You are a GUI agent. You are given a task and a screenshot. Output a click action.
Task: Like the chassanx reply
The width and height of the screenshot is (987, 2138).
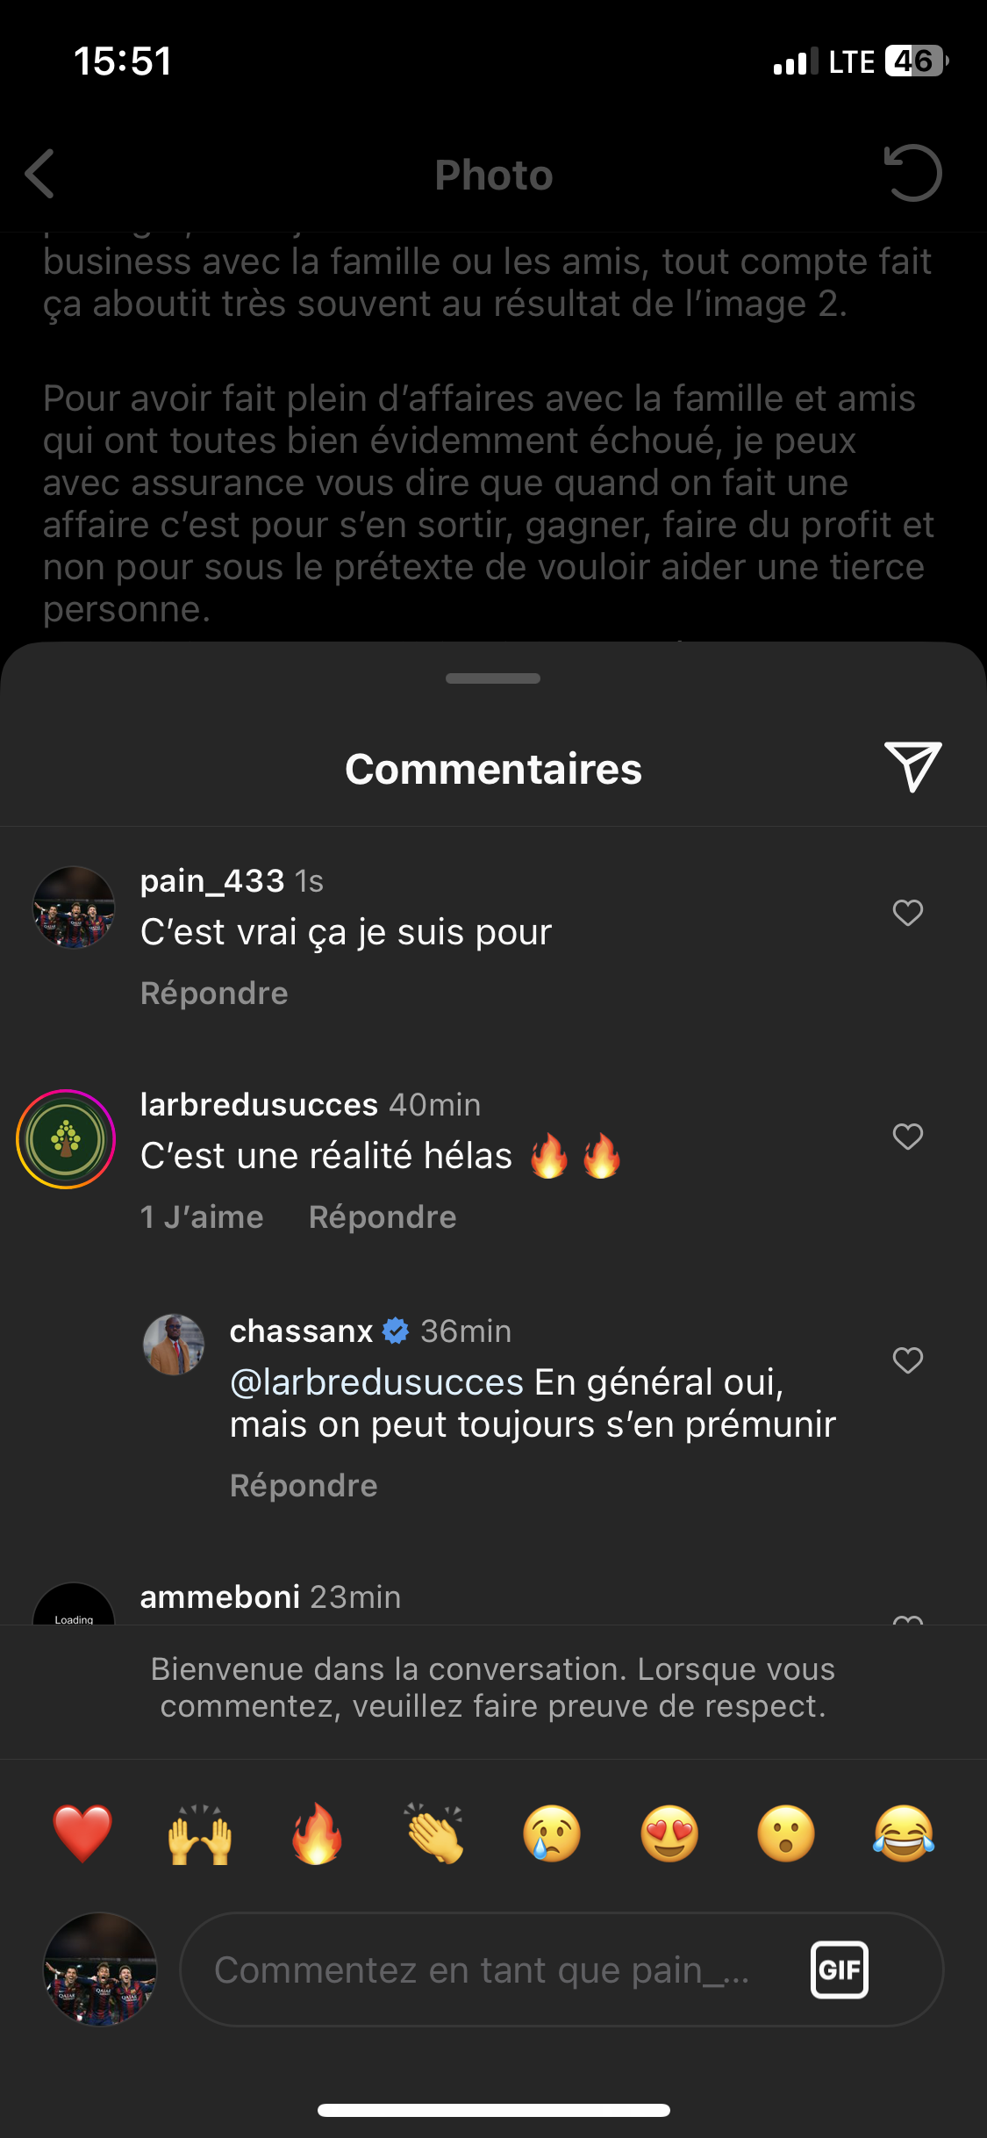pyautogui.click(x=908, y=1360)
